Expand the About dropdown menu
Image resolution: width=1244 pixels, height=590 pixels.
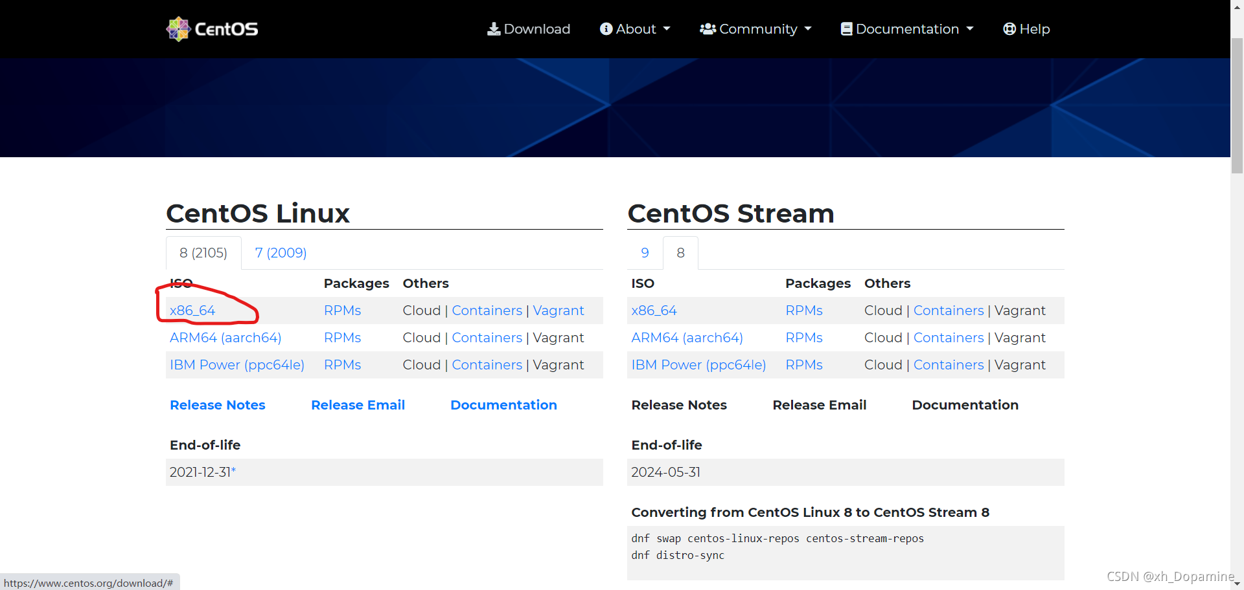click(635, 29)
